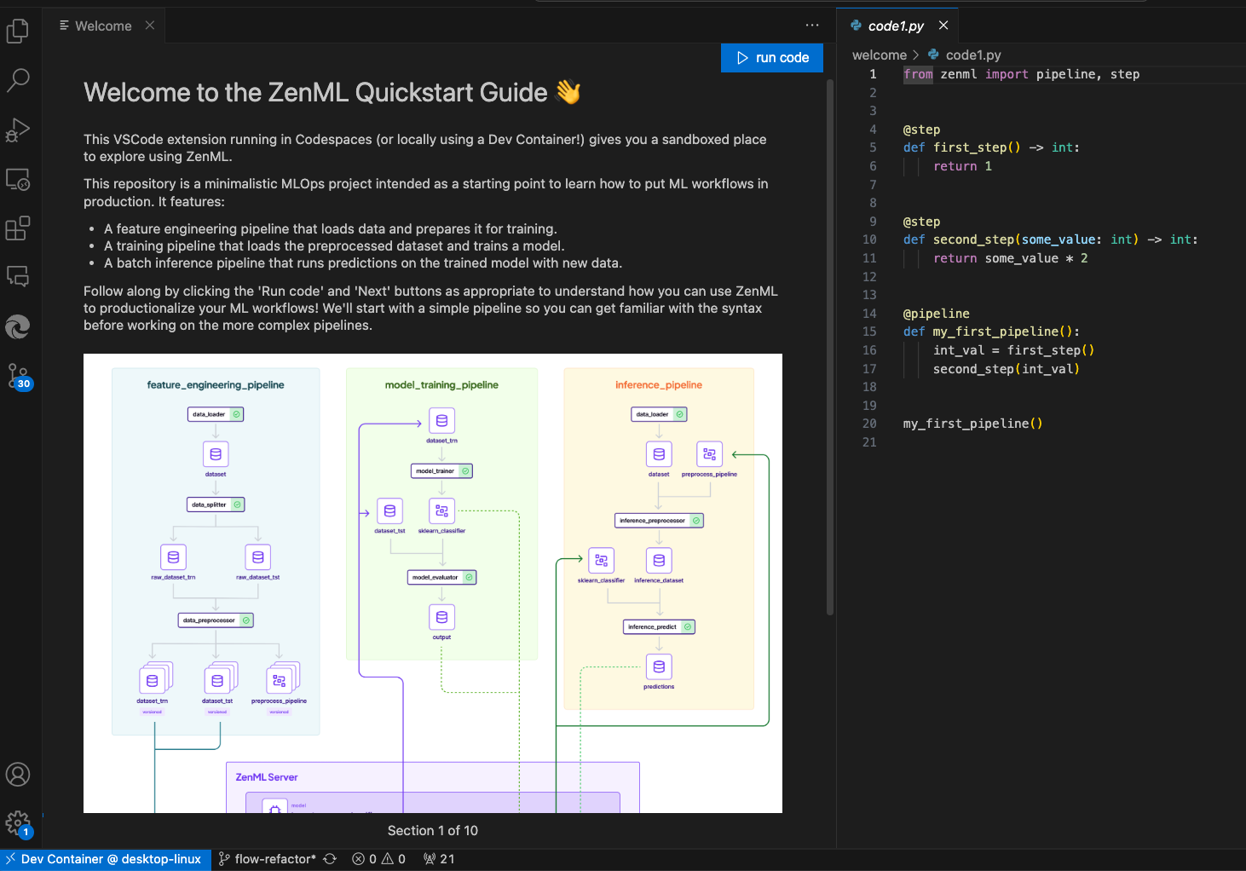Open the Run and Debug view

18,130
